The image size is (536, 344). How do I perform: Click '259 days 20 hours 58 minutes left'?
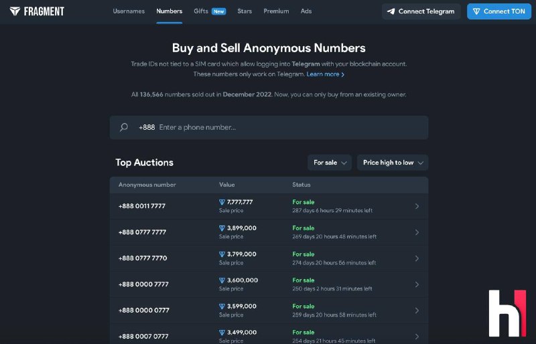[x=334, y=315]
